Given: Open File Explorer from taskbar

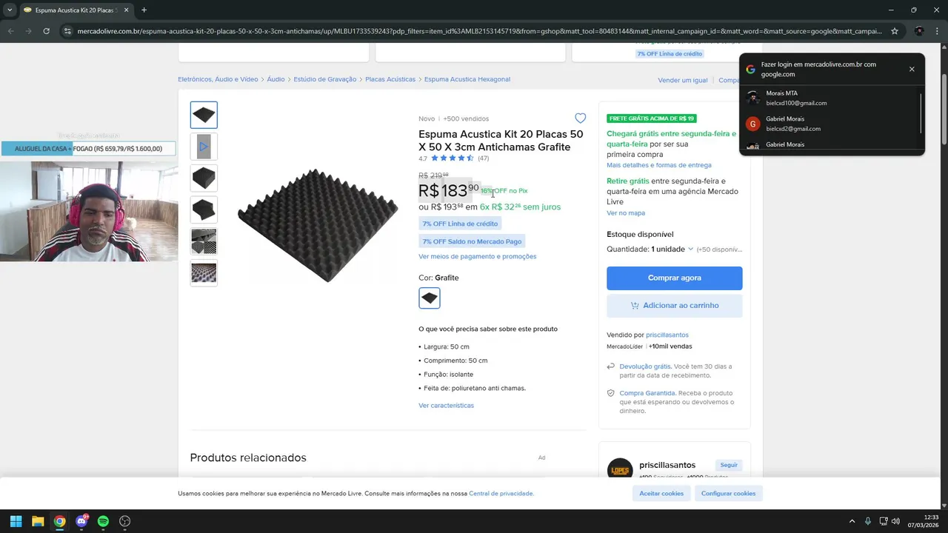Looking at the screenshot, I should coord(38,521).
